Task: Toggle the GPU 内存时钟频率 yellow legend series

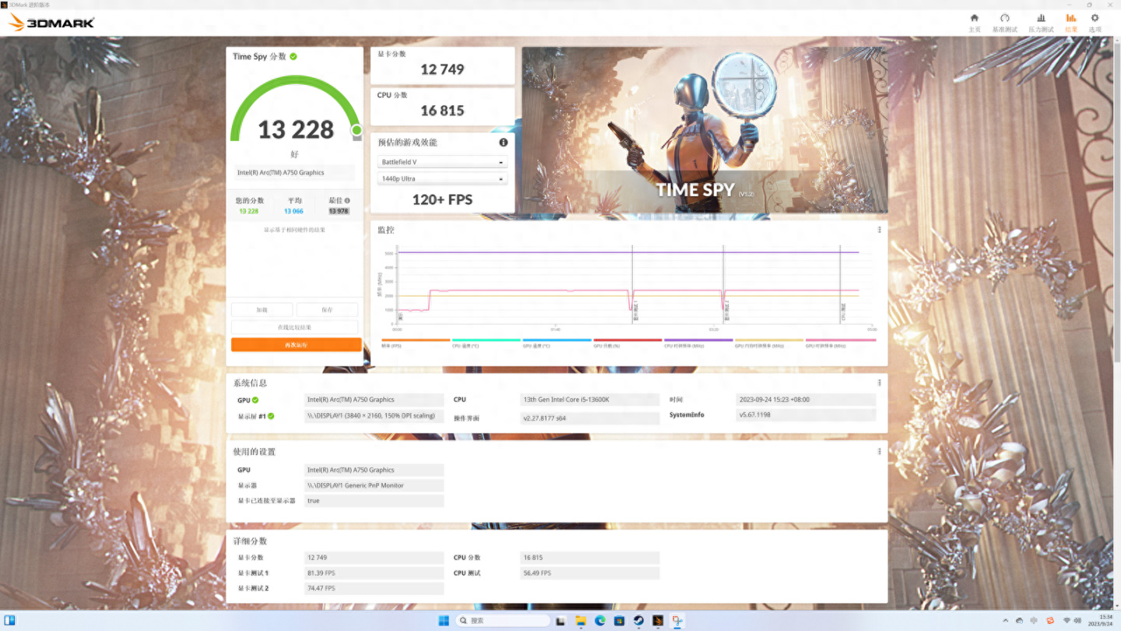Action: click(769, 343)
